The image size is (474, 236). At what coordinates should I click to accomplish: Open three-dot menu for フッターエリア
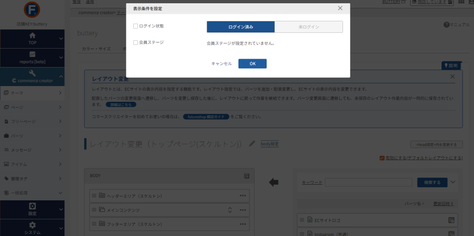243,224
